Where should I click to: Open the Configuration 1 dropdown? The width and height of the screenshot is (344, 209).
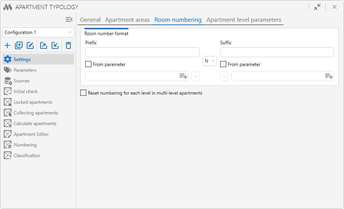(x=38, y=32)
